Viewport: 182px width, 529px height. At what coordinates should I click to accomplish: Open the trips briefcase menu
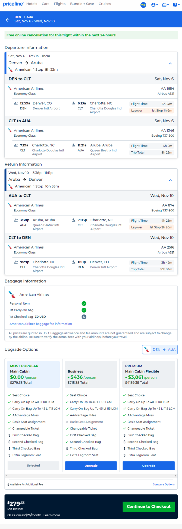165,5
